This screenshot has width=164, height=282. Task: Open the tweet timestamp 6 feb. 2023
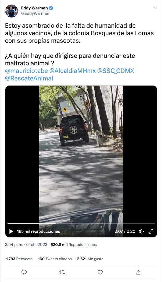[x=37, y=245]
